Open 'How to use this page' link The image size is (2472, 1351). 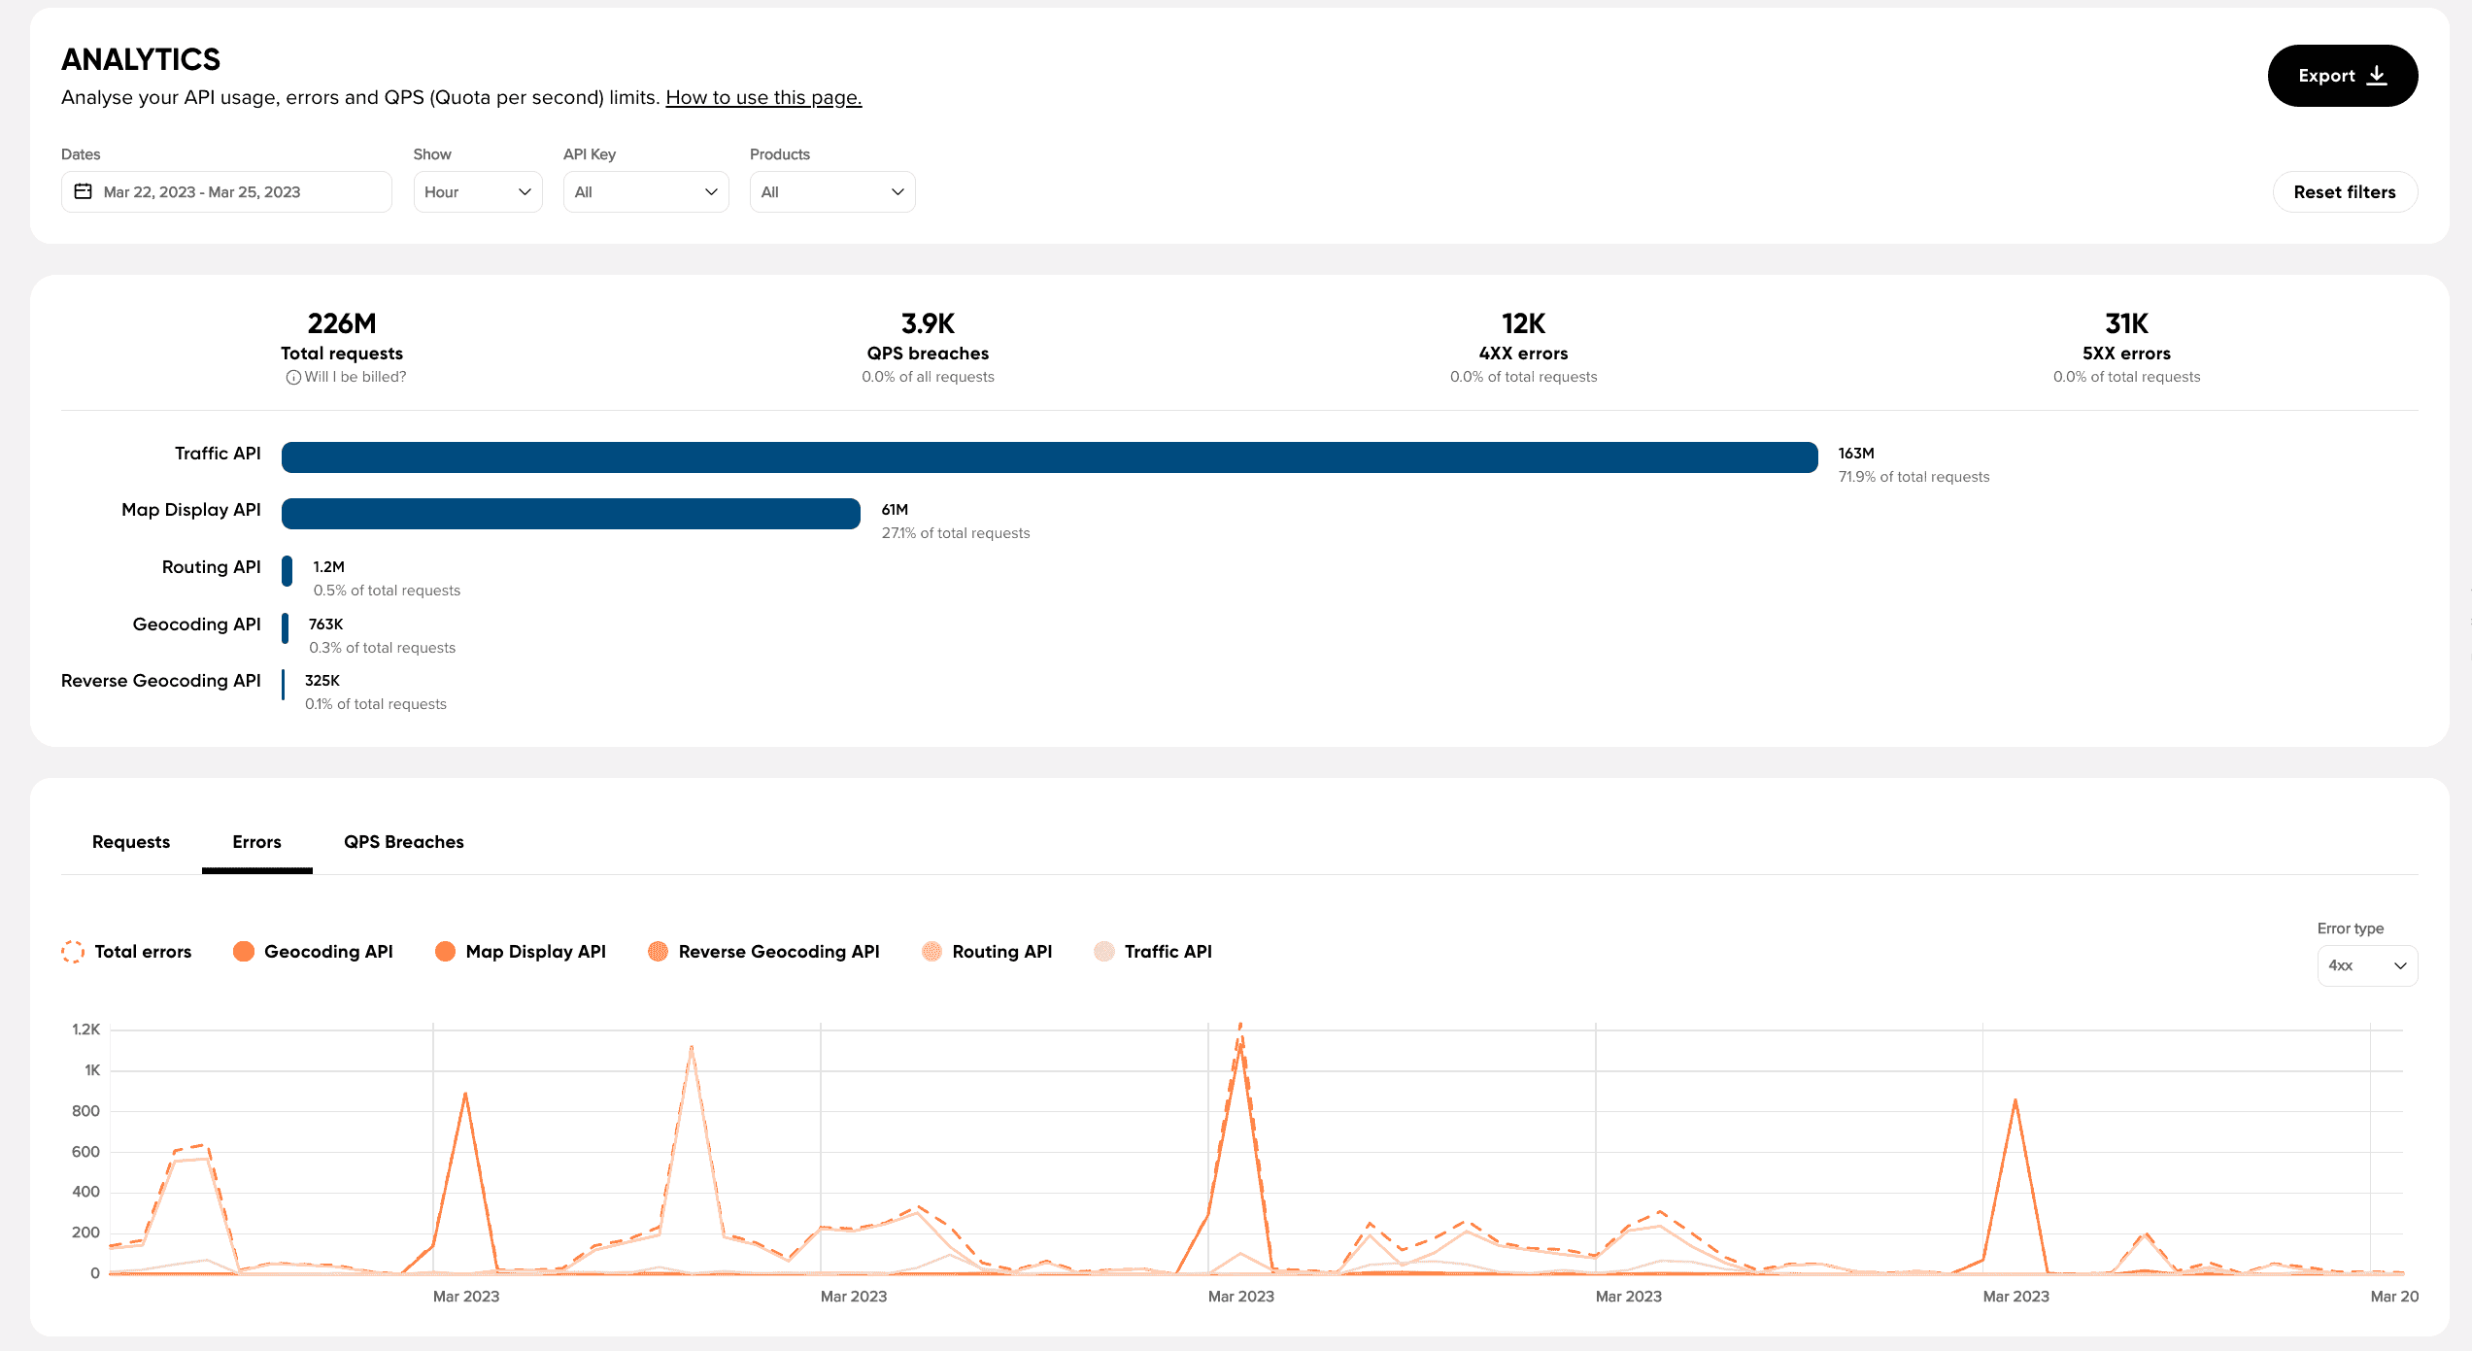(763, 97)
